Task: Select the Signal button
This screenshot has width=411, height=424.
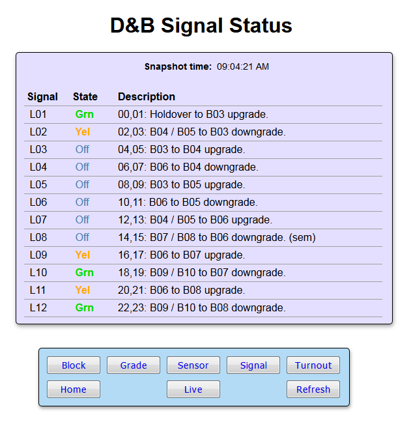Action: click(x=253, y=365)
